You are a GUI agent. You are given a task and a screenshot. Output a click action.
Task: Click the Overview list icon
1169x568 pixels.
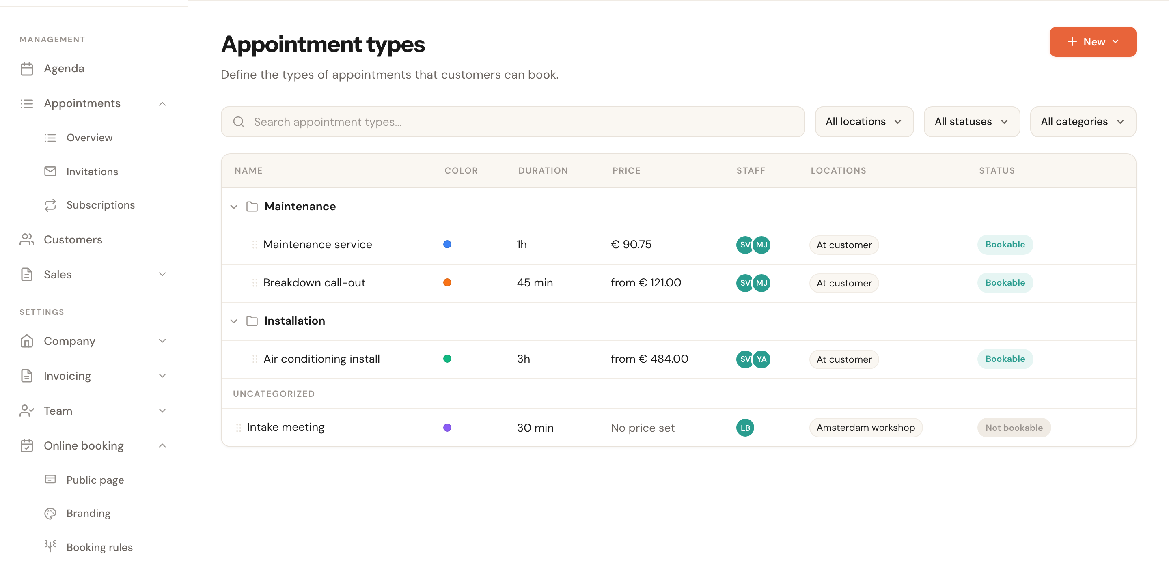pos(50,138)
